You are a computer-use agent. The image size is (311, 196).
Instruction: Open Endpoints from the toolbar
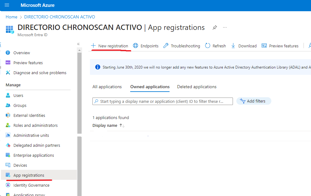click(x=146, y=46)
